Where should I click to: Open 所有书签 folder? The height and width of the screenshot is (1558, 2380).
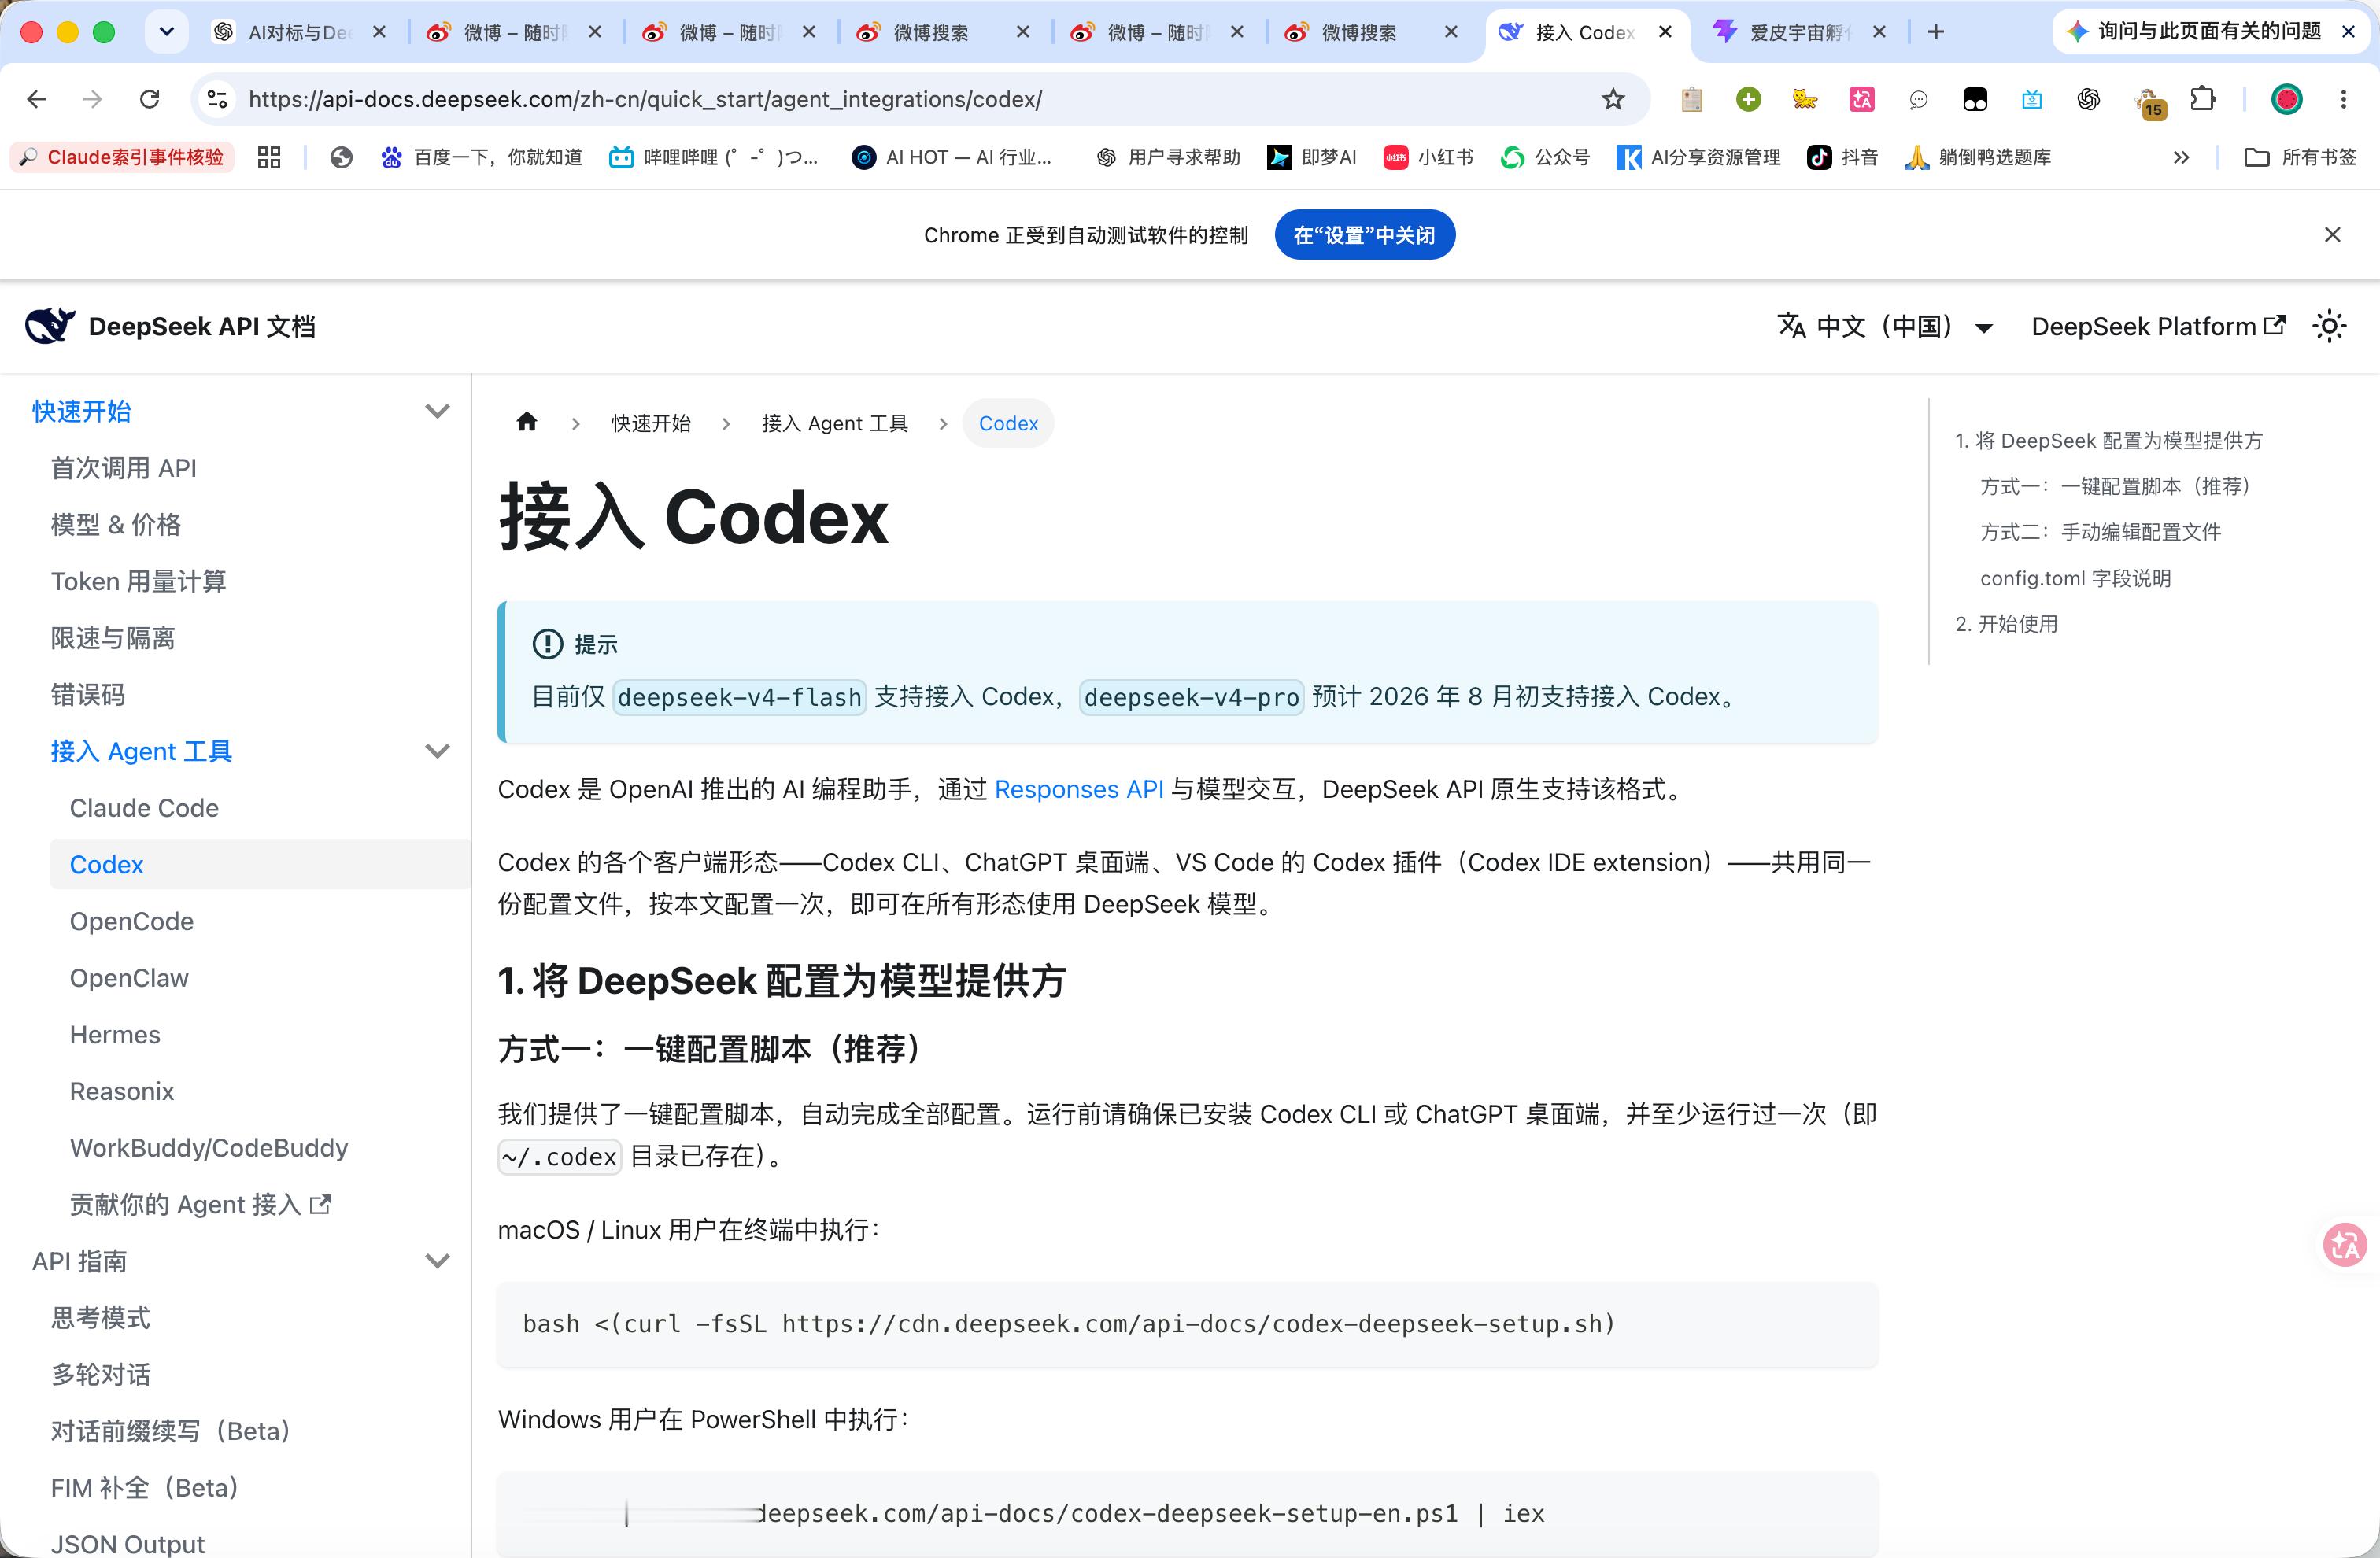click(2301, 157)
